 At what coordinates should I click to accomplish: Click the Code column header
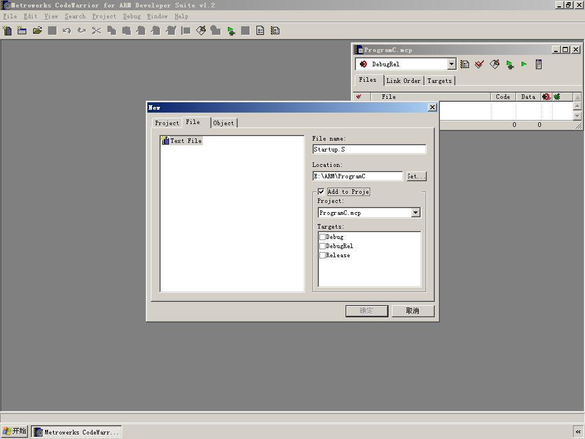(x=503, y=97)
